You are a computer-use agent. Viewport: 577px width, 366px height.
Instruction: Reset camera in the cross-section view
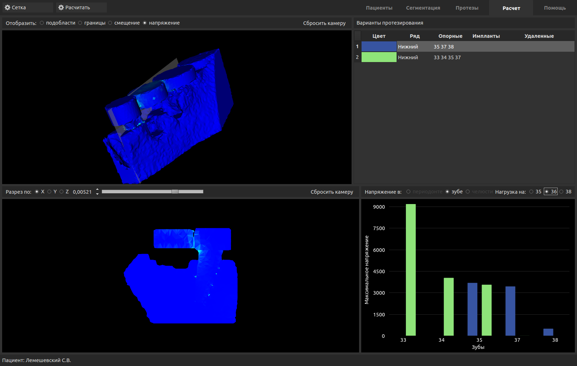click(x=332, y=192)
